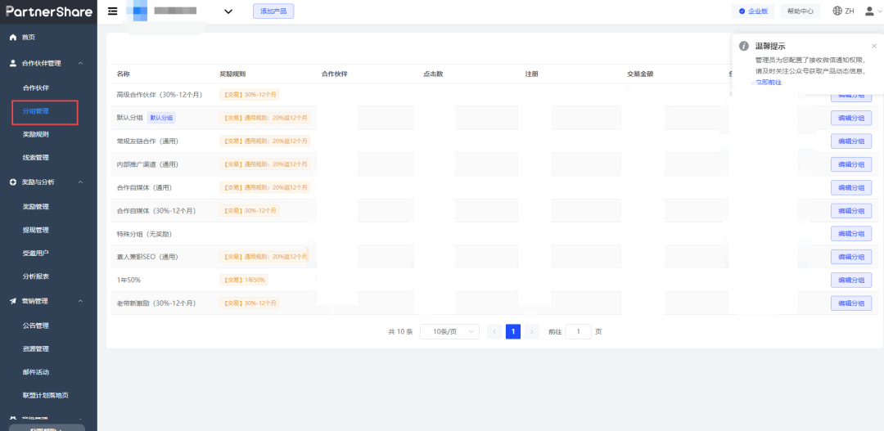The width and height of the screenshot is (884, 431).
Task: Click 高级合作伙伴（30%-12个月） group name
Action: [160, 95]
